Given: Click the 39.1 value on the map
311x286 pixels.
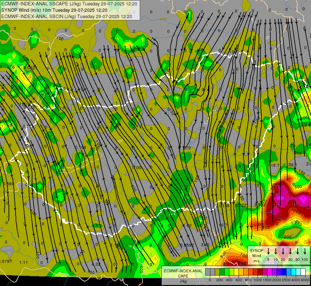Looking at the screenshot, I should point(293,165).
